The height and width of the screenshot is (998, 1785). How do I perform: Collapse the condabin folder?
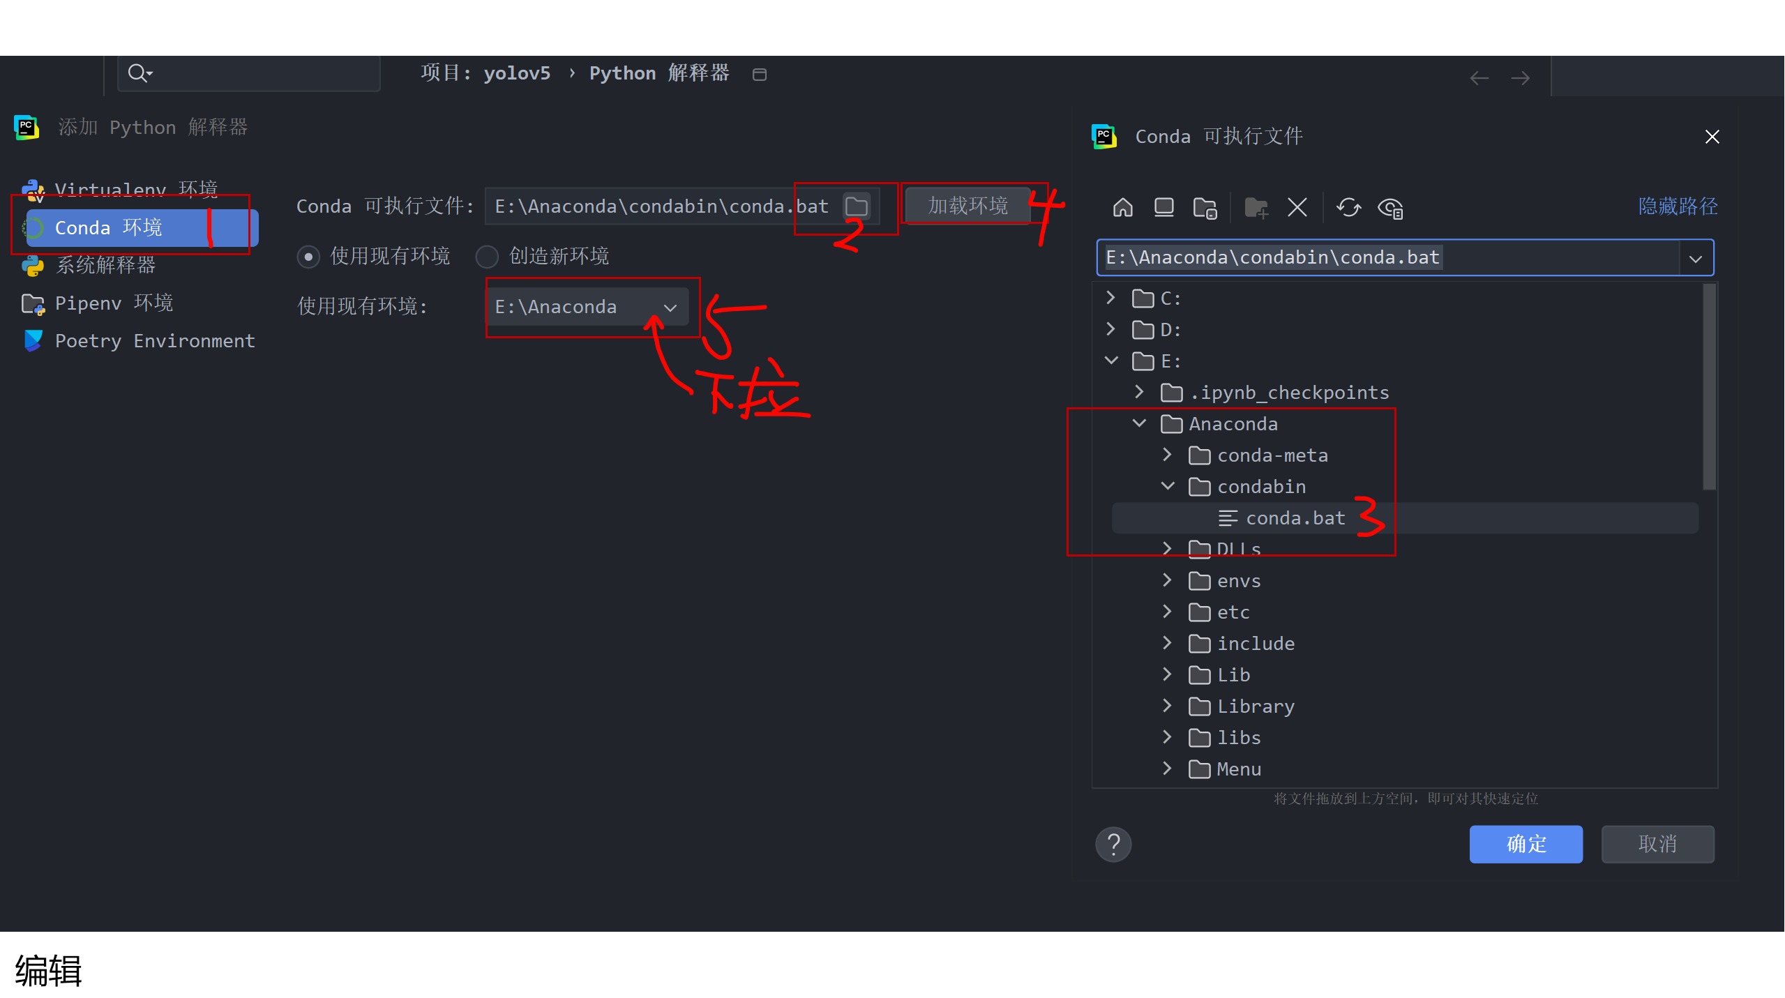pos(1167,486)
